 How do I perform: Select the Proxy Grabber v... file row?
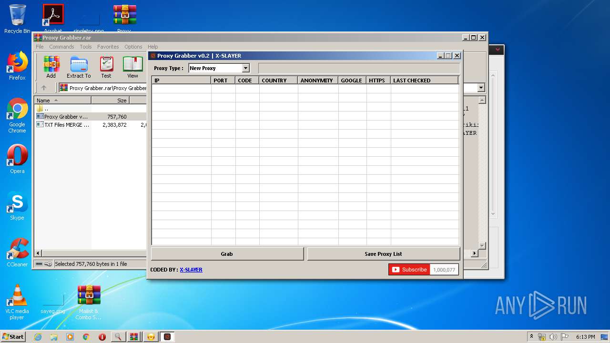tap(91, 117)
